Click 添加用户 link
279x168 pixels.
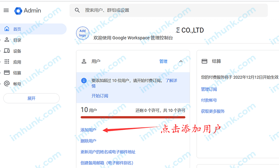tap(88, 130)
